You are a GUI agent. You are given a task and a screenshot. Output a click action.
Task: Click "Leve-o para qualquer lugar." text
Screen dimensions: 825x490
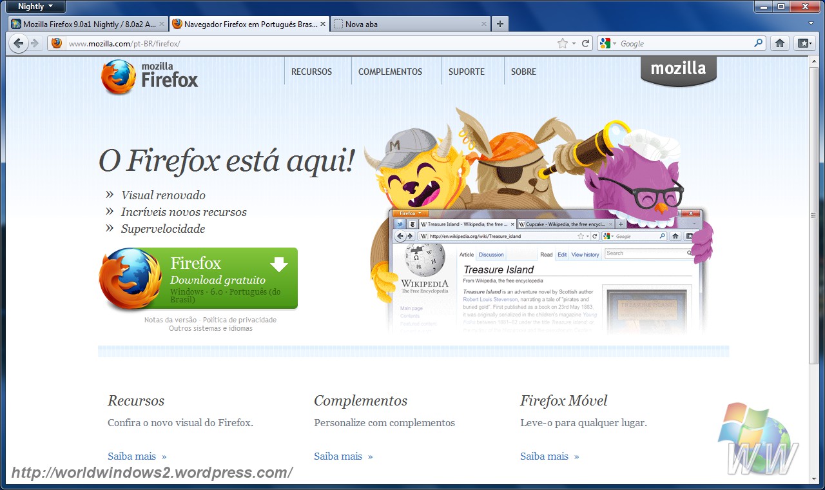pos(583,423)
